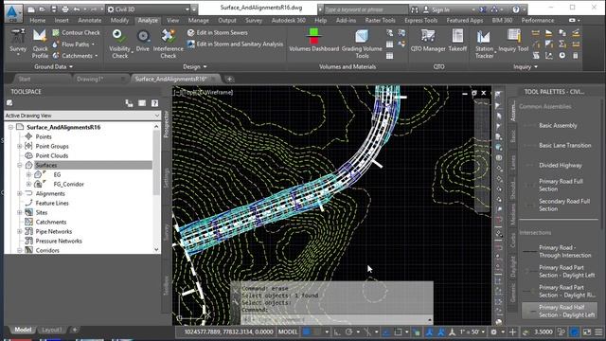The image size is (606, 341).
Task: Open the Inquiry Tool
Action: pos(513,41)
